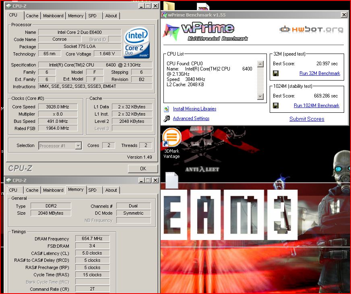
Task: Click the wPrime title bar icon
Action: (164, 15)
